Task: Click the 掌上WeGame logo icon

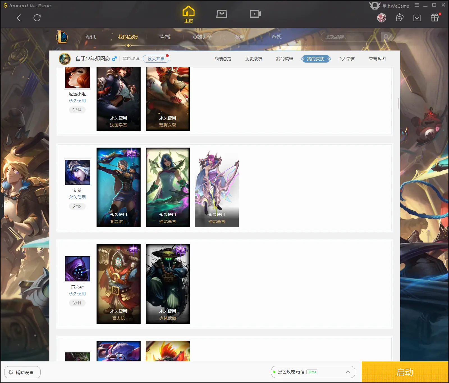Action: point(375,6)
